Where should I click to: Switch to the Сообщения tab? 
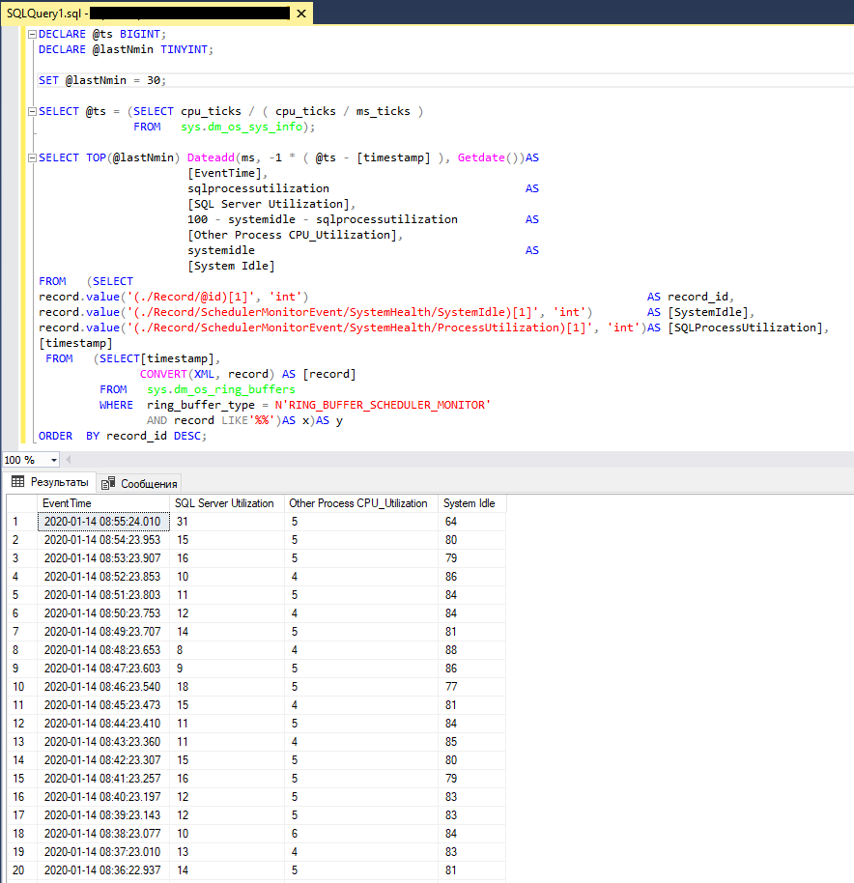pos(139,483)
